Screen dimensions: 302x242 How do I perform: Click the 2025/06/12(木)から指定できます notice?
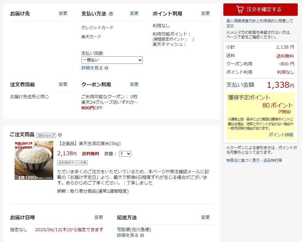tap(69, 230)
